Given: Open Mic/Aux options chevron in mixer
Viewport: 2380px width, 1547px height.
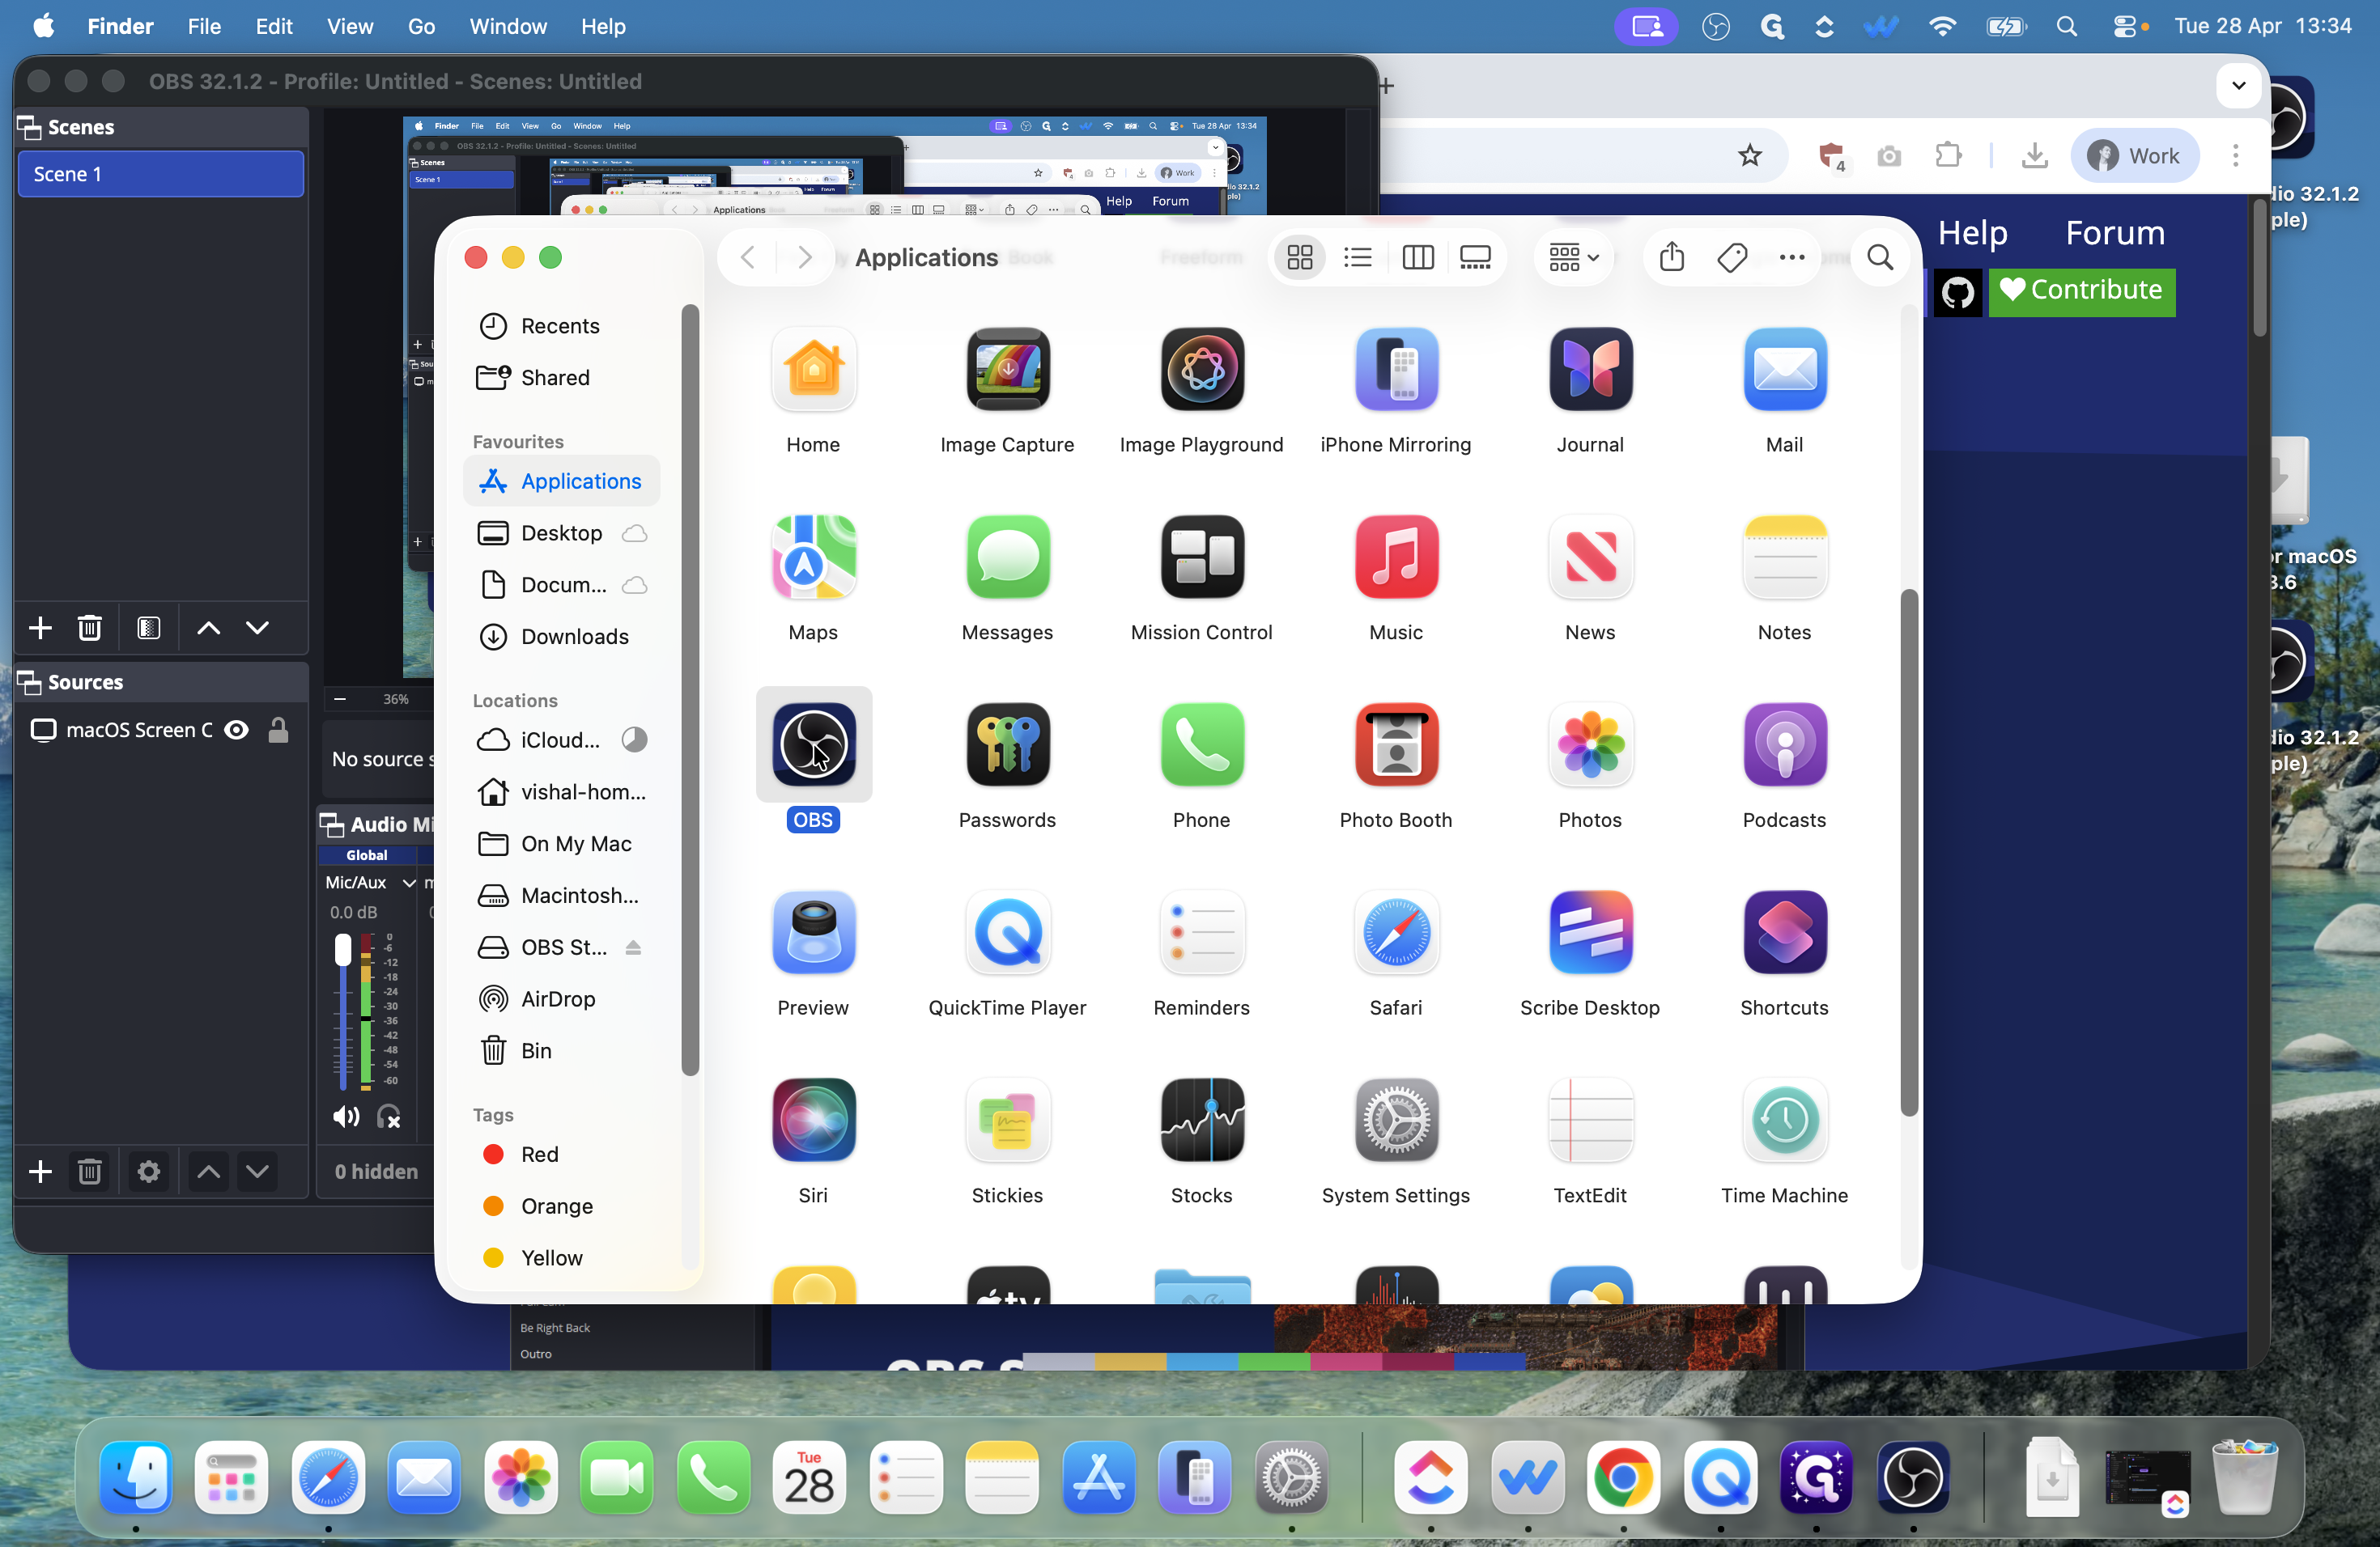Looking at the screenshot, I should coord(409,883).
